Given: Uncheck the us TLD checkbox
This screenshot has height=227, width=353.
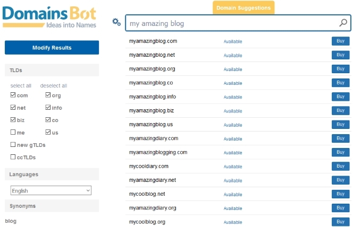Looking at the screenshot, I should (48, 132).
